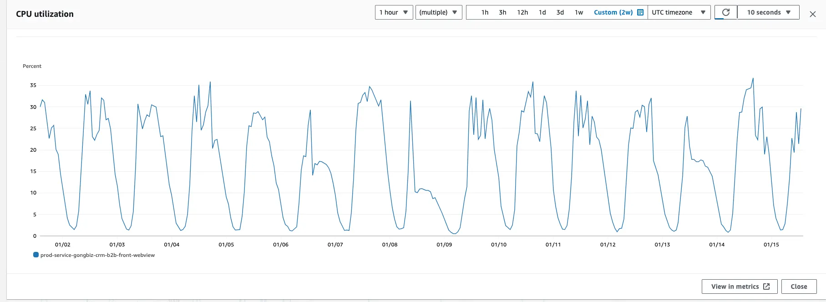Viewport: 826px width, 302px height.
Task: Open the 10 seconds refresh interval dropdown
Action: click(x=768, y=12)
